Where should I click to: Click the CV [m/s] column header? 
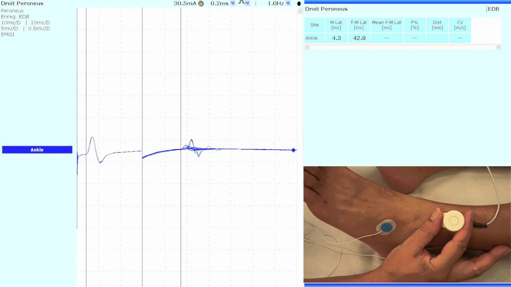click(460, 25)
